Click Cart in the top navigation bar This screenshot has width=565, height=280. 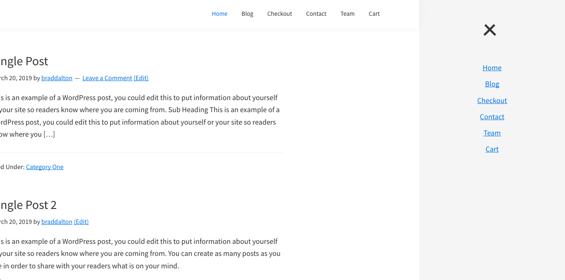(x=374, y=14)
